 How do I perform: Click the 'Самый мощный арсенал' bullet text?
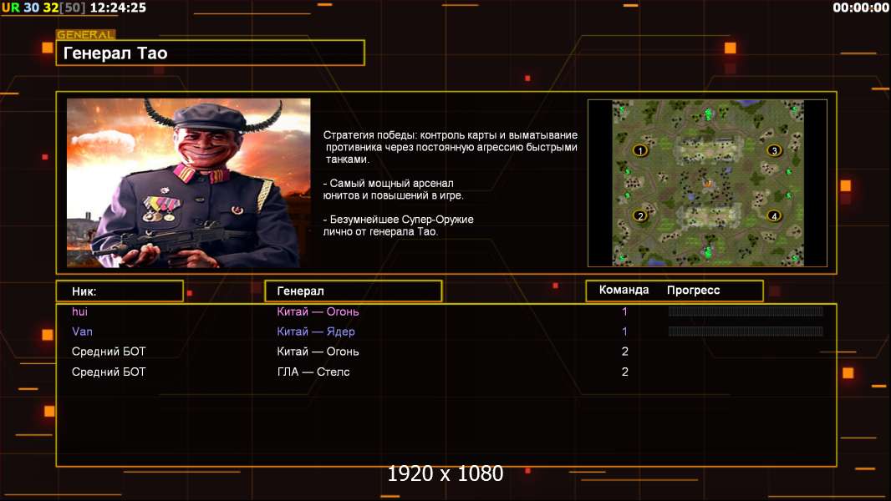click(x=393, y=190)
